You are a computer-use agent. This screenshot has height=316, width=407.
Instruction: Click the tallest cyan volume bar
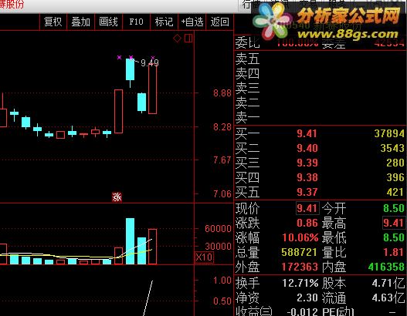pos(130,241)
